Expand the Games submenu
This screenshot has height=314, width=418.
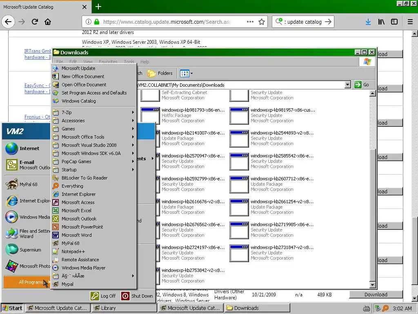pos(94,129)
